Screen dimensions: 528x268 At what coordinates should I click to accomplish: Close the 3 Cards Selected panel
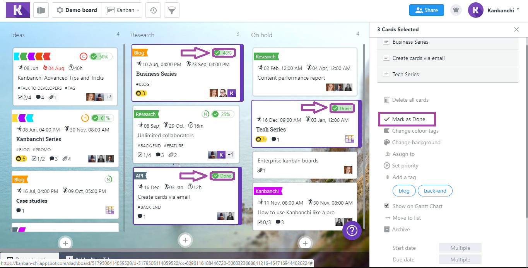[x=516, y=29]
